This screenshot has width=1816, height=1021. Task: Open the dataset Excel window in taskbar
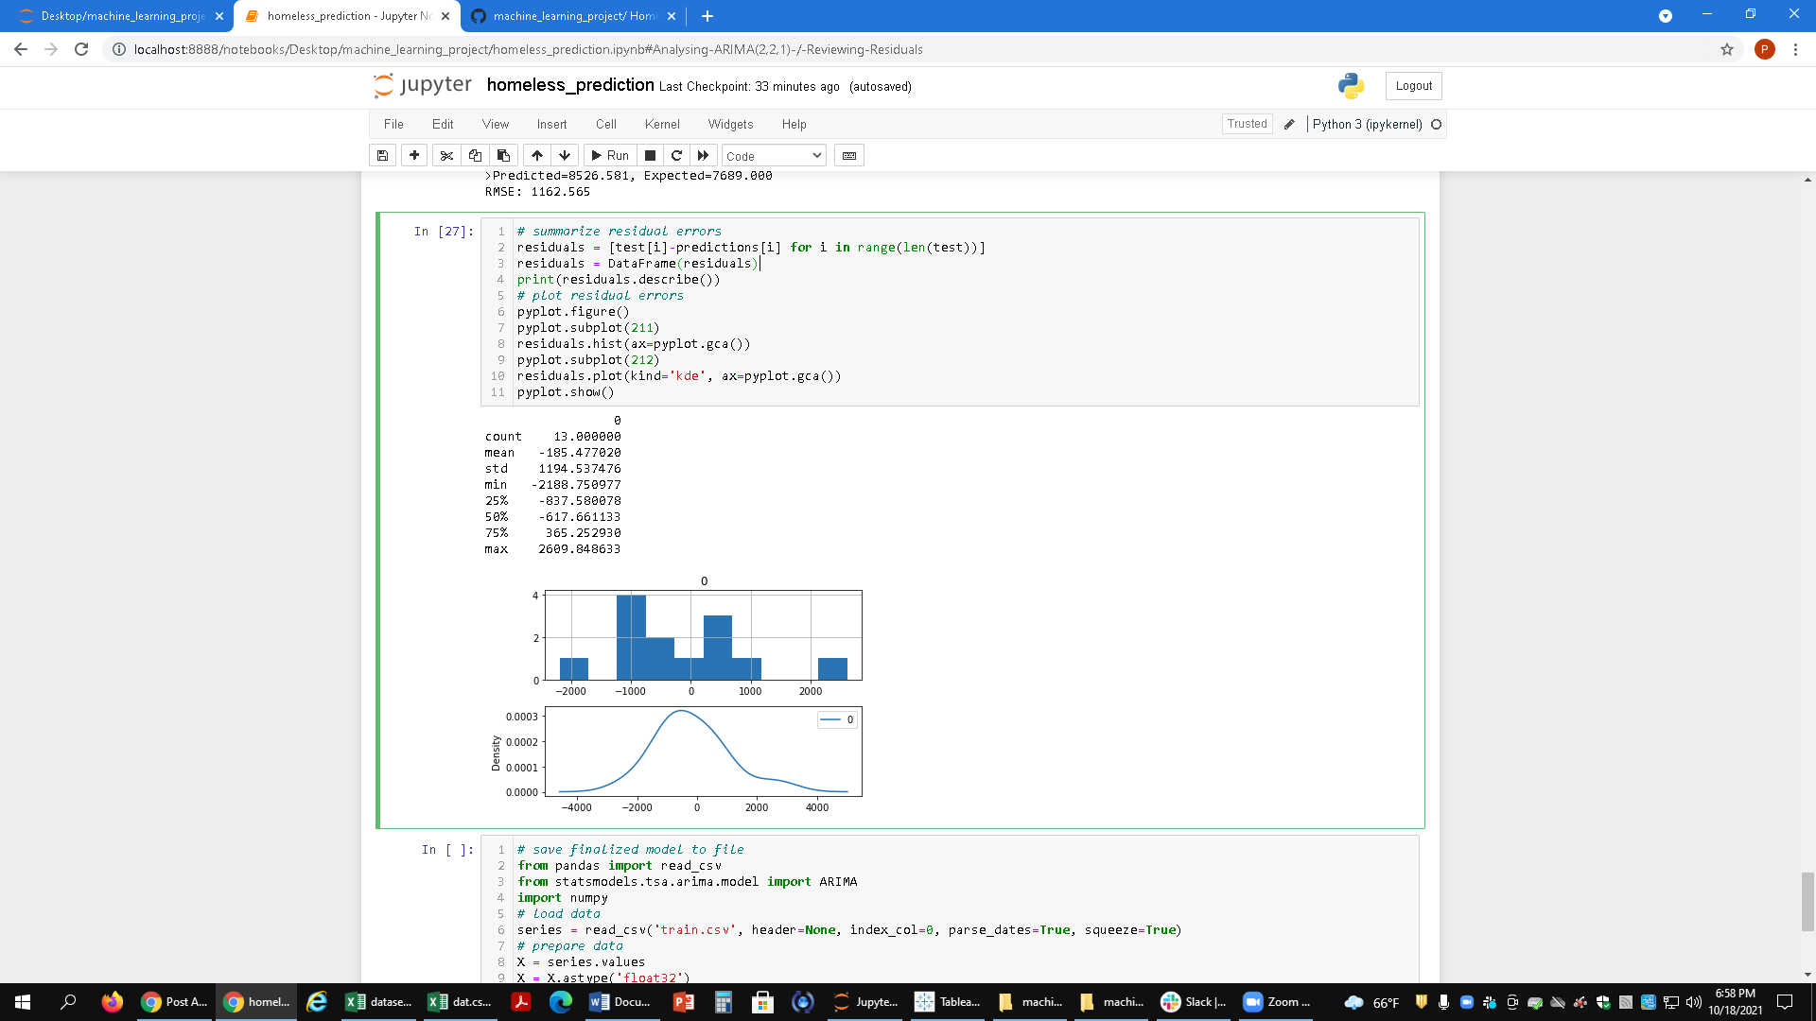tap(379, 1002)
